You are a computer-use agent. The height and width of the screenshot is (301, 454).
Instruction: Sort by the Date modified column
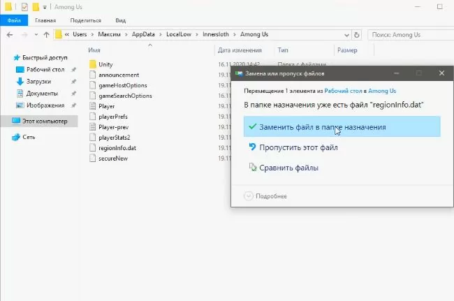click(x=241, y=50)
